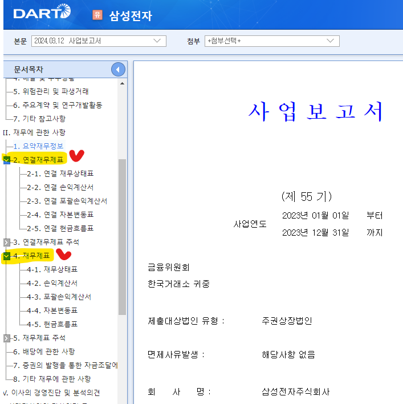Expand the 5. 재무제표 주석 node
The width and height of the screenshot is (403, 404).
click(x=7, y=338)
